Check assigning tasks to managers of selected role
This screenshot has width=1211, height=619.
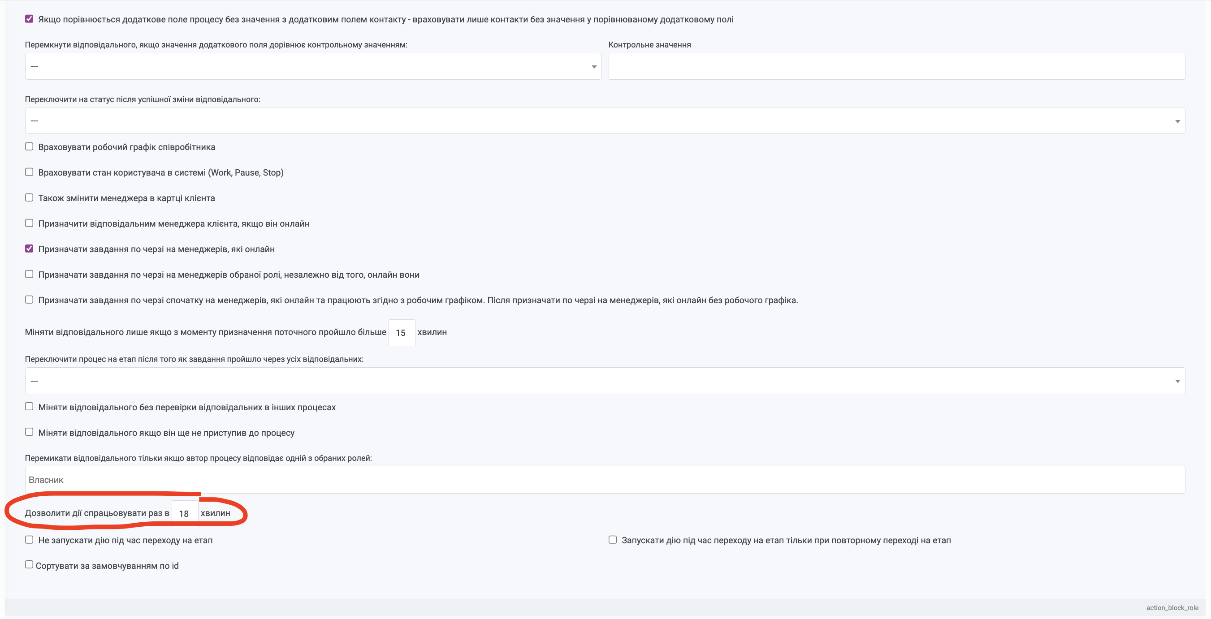[29, 274]
